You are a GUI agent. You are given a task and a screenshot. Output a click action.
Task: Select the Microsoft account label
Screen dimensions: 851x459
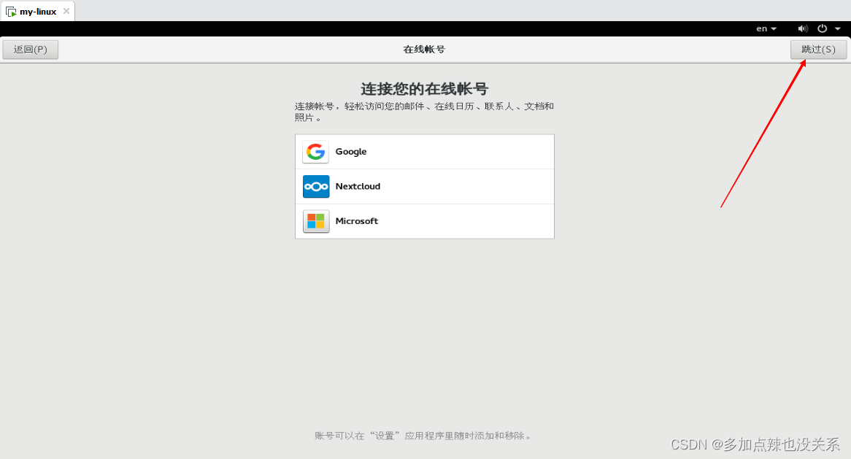(357, 221)
